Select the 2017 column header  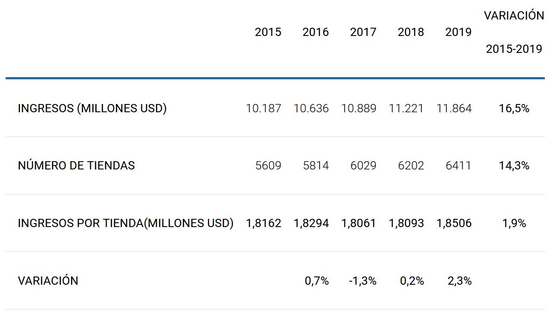363,32
